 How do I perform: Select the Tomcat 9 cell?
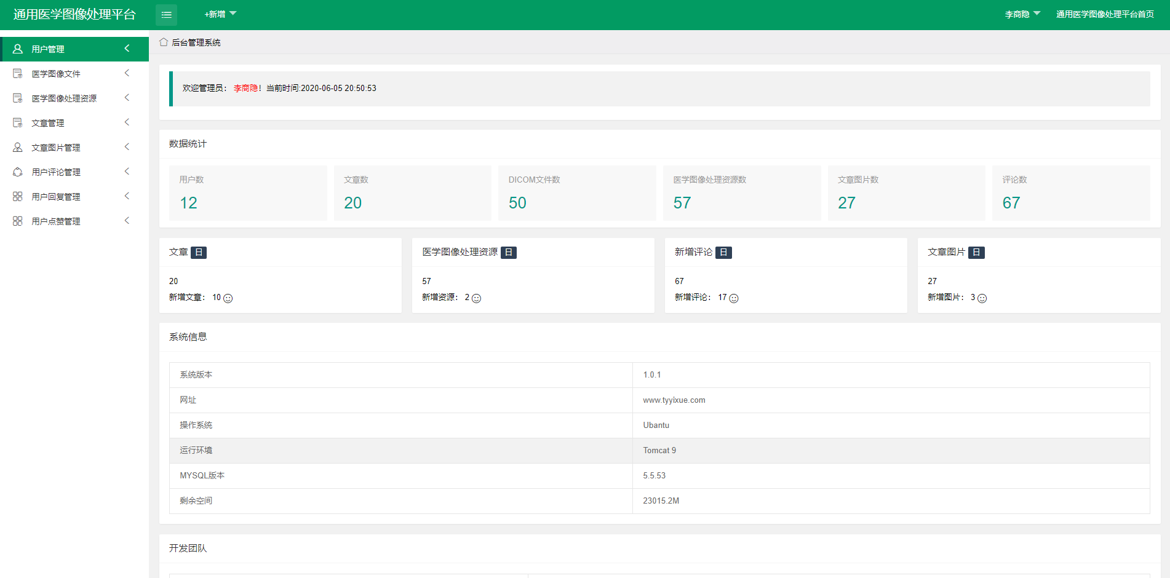coord(891,451)
